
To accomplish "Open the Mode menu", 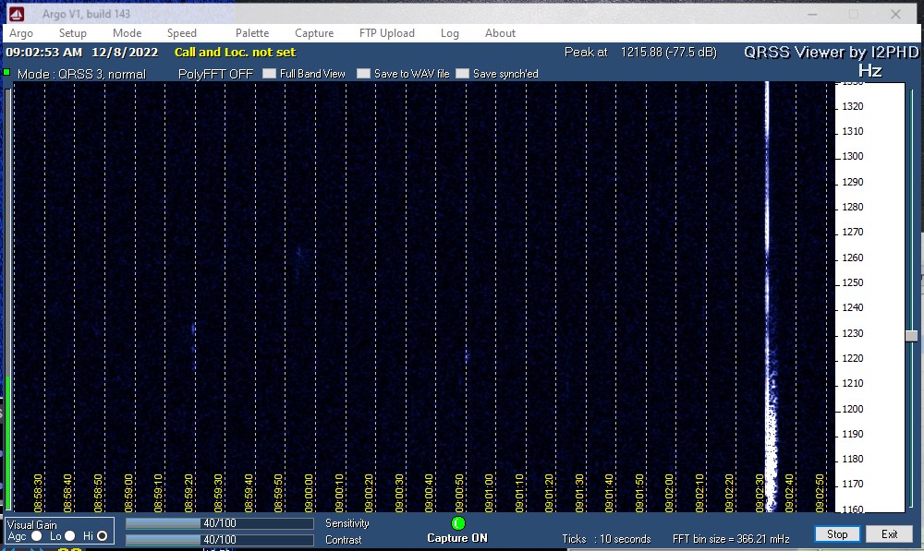I will tap(128, 33).
